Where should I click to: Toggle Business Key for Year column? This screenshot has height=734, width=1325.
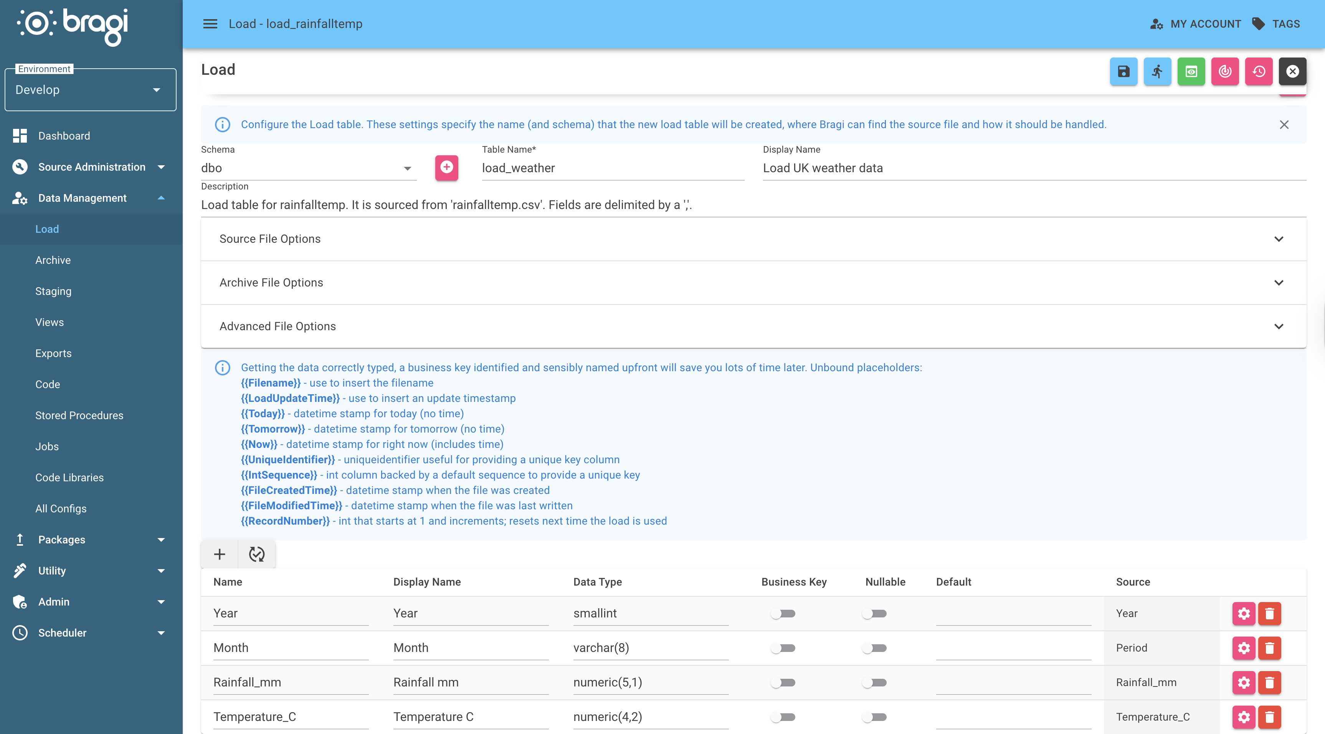783,613
